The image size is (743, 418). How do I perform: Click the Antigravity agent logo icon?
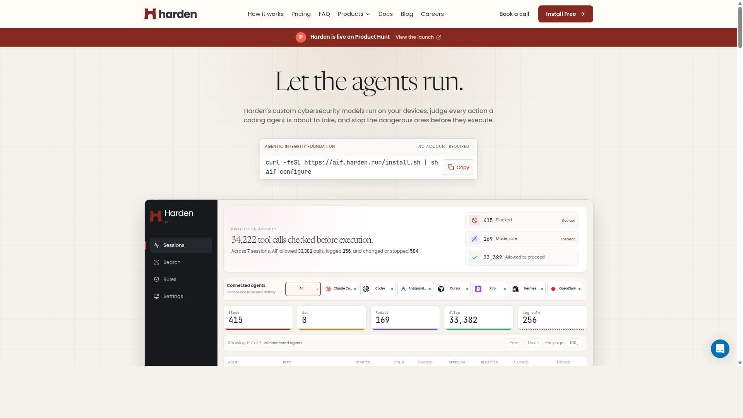point(403,289)
